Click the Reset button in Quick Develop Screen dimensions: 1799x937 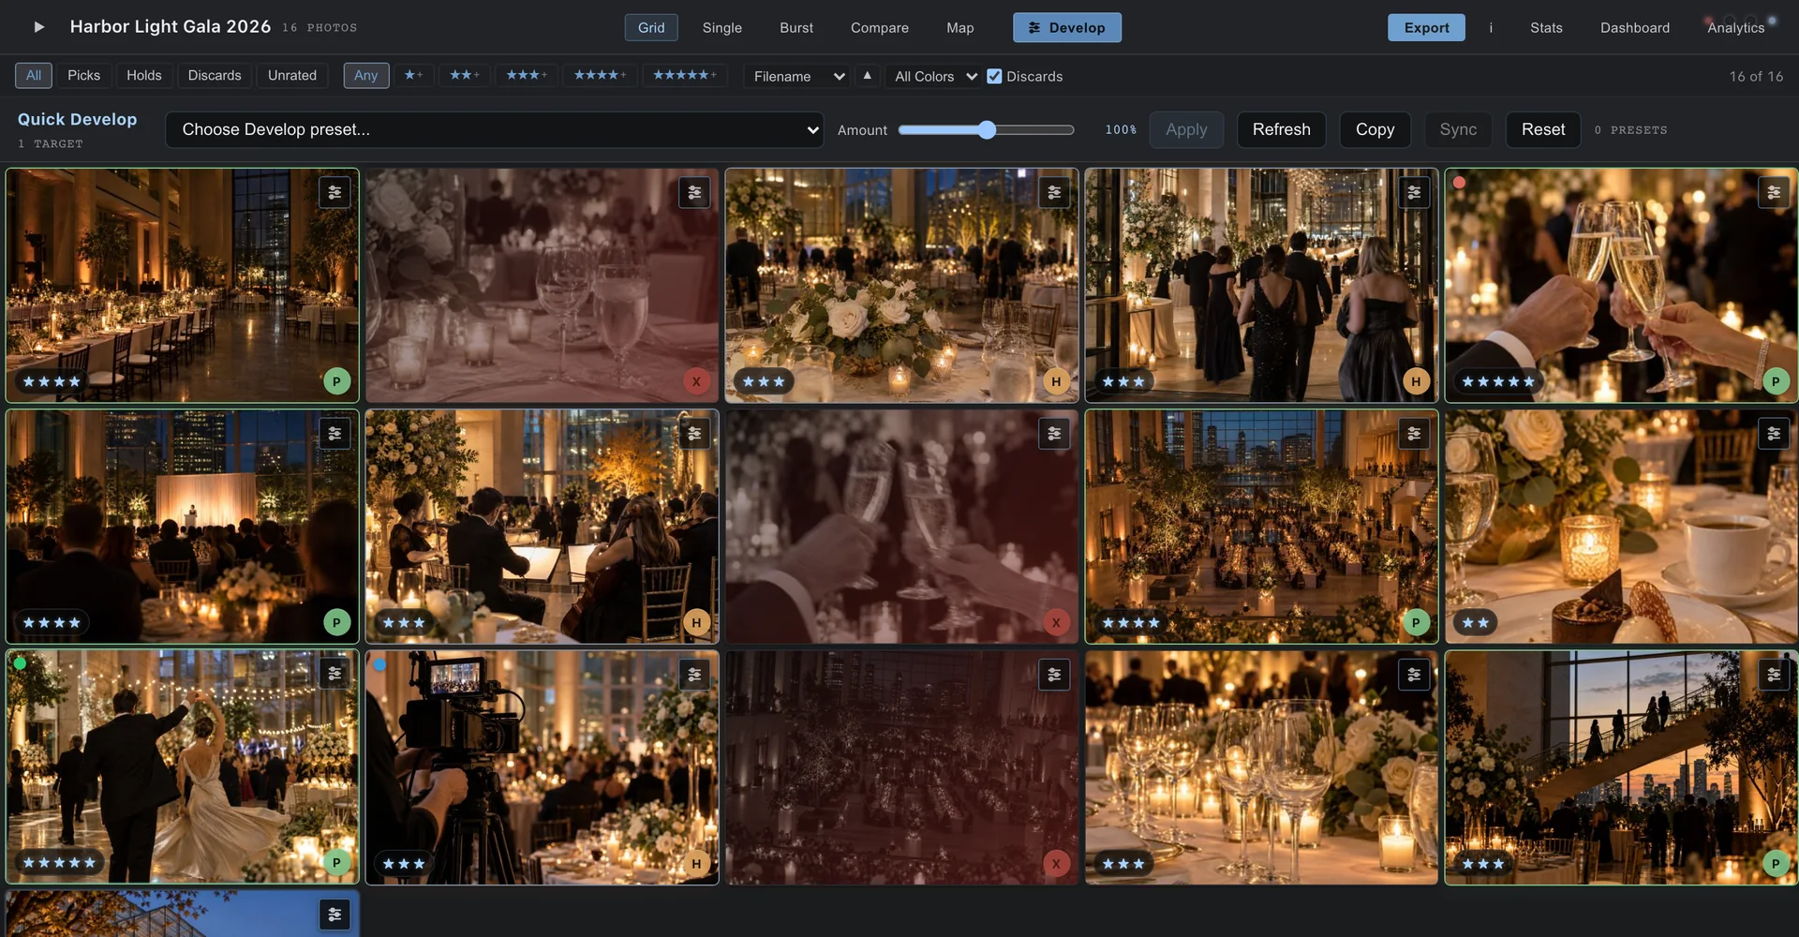click(x=1543, y=129)
